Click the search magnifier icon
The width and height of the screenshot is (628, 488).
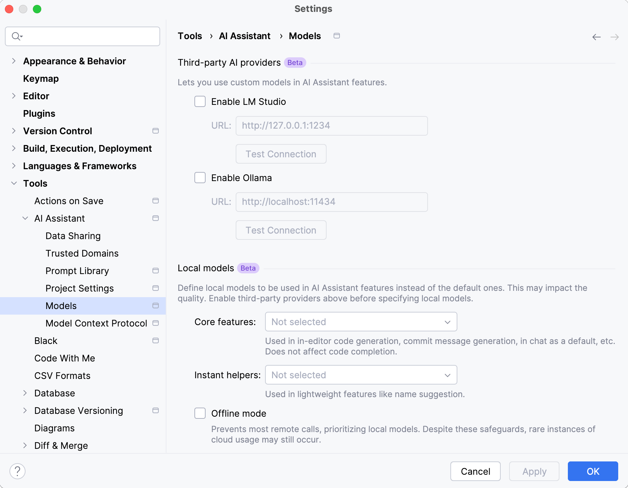(16, 36)
